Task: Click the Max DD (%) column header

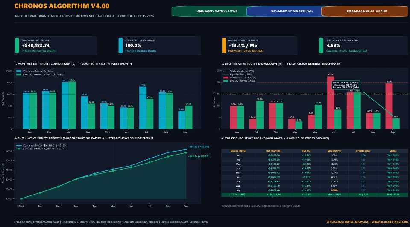Action: click(334, 151)
